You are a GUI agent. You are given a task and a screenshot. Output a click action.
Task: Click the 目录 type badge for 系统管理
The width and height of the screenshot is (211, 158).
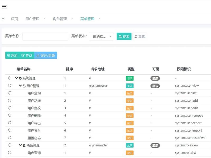pos(130,78)
